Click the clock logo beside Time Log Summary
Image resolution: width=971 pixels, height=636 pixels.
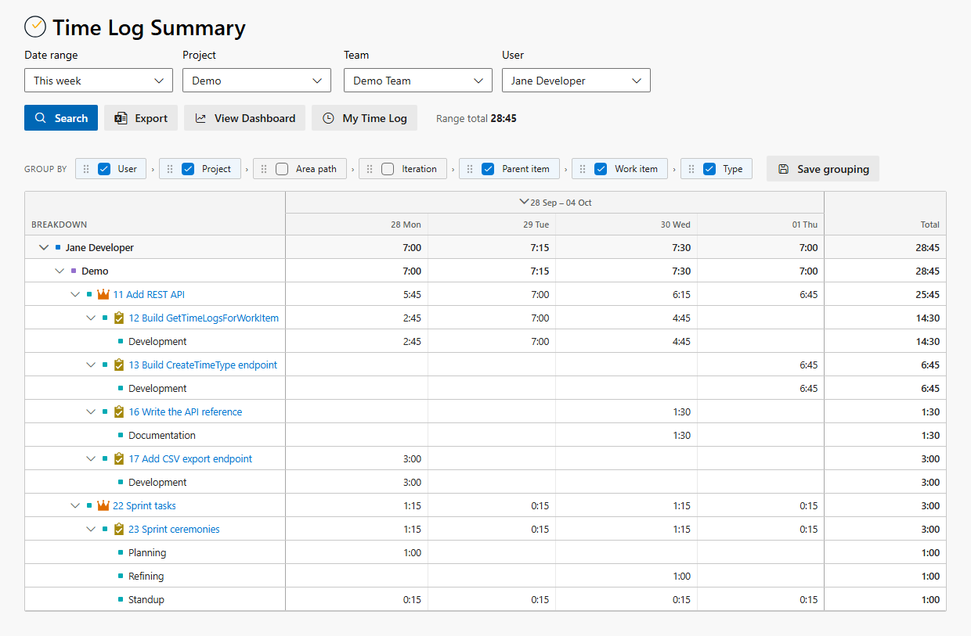35,27
